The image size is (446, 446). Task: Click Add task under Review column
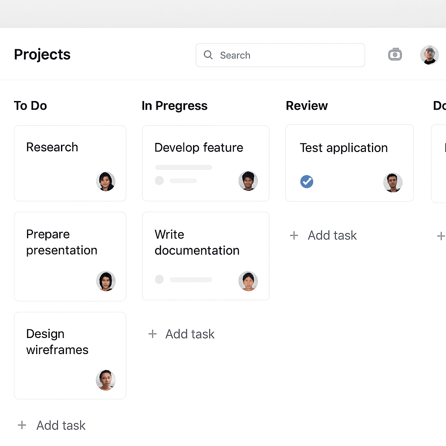pos(323,235)
